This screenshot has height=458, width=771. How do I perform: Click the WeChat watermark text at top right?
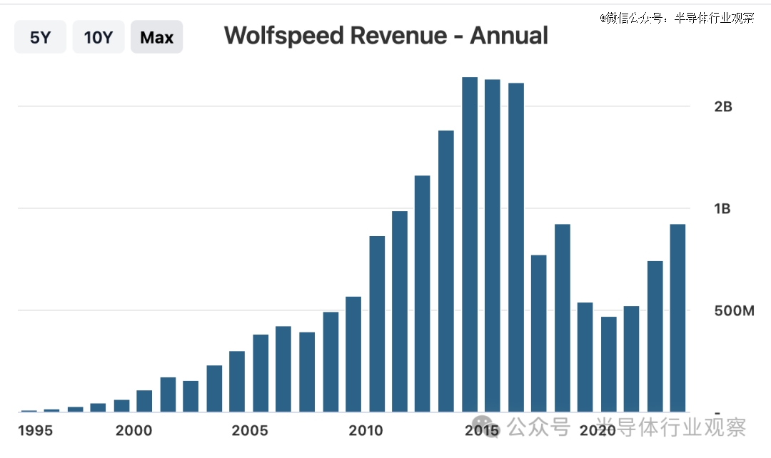click(x=676, y=18)
